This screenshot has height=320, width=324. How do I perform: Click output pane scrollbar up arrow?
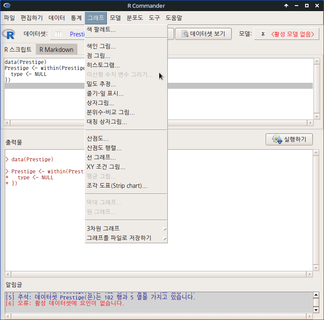[x=316, y=153]
